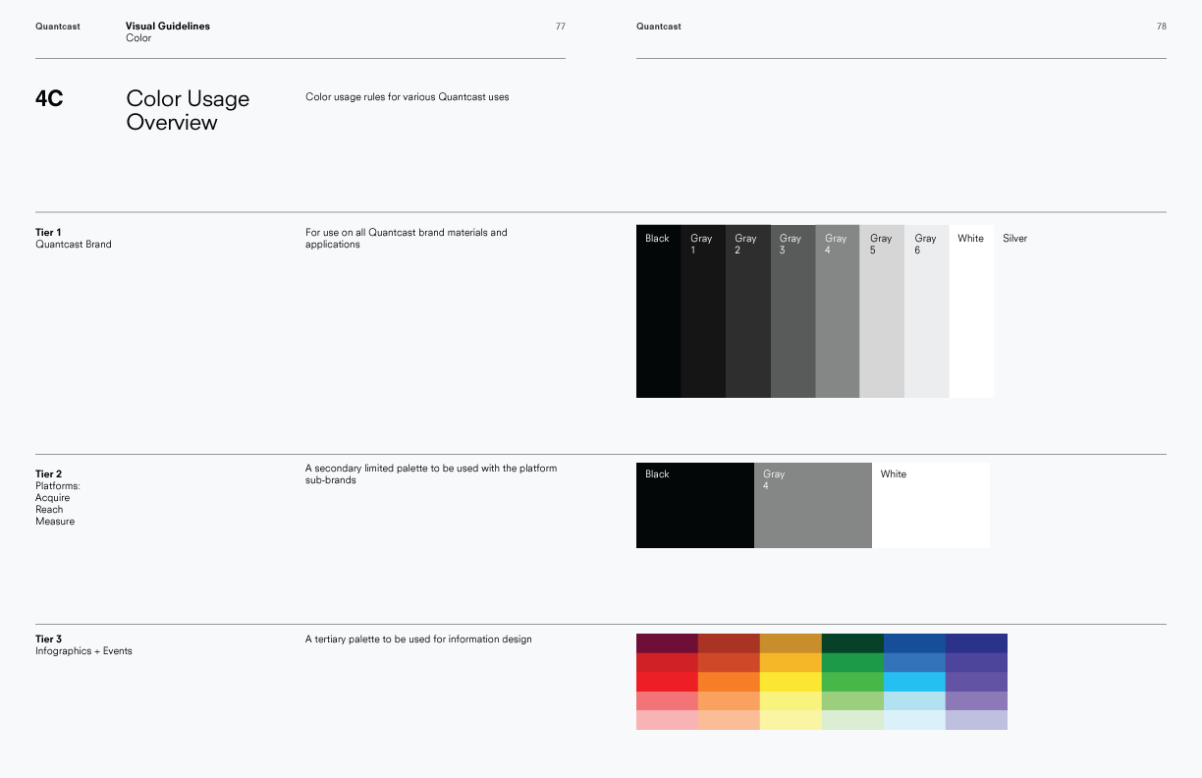The image size is (1202, 778).
Task: Click the vivid orange Tier 3 swatch
Action: [729, 682]
